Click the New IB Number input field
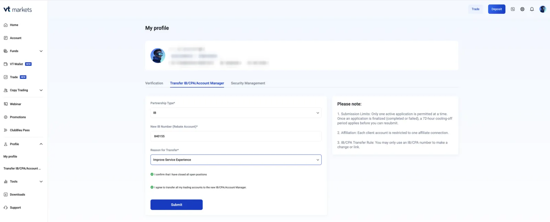Screen dimensions: 550x222 [x=236, y=136]
